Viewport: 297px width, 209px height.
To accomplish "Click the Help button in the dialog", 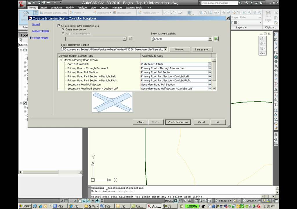I will tap(218, 122).
